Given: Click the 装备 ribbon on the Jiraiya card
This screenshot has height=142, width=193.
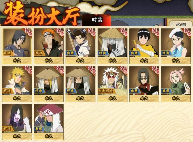Looking at the screenshot, I should coord(123,70).
